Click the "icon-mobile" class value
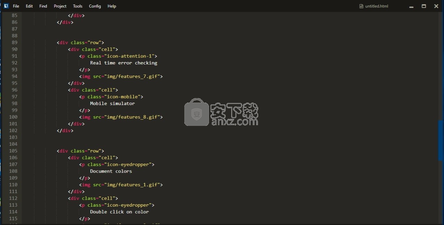This screenshot has width=444, height=225. [x=122, y=97]
